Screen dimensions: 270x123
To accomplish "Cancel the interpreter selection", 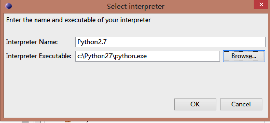I will [241, 104].
